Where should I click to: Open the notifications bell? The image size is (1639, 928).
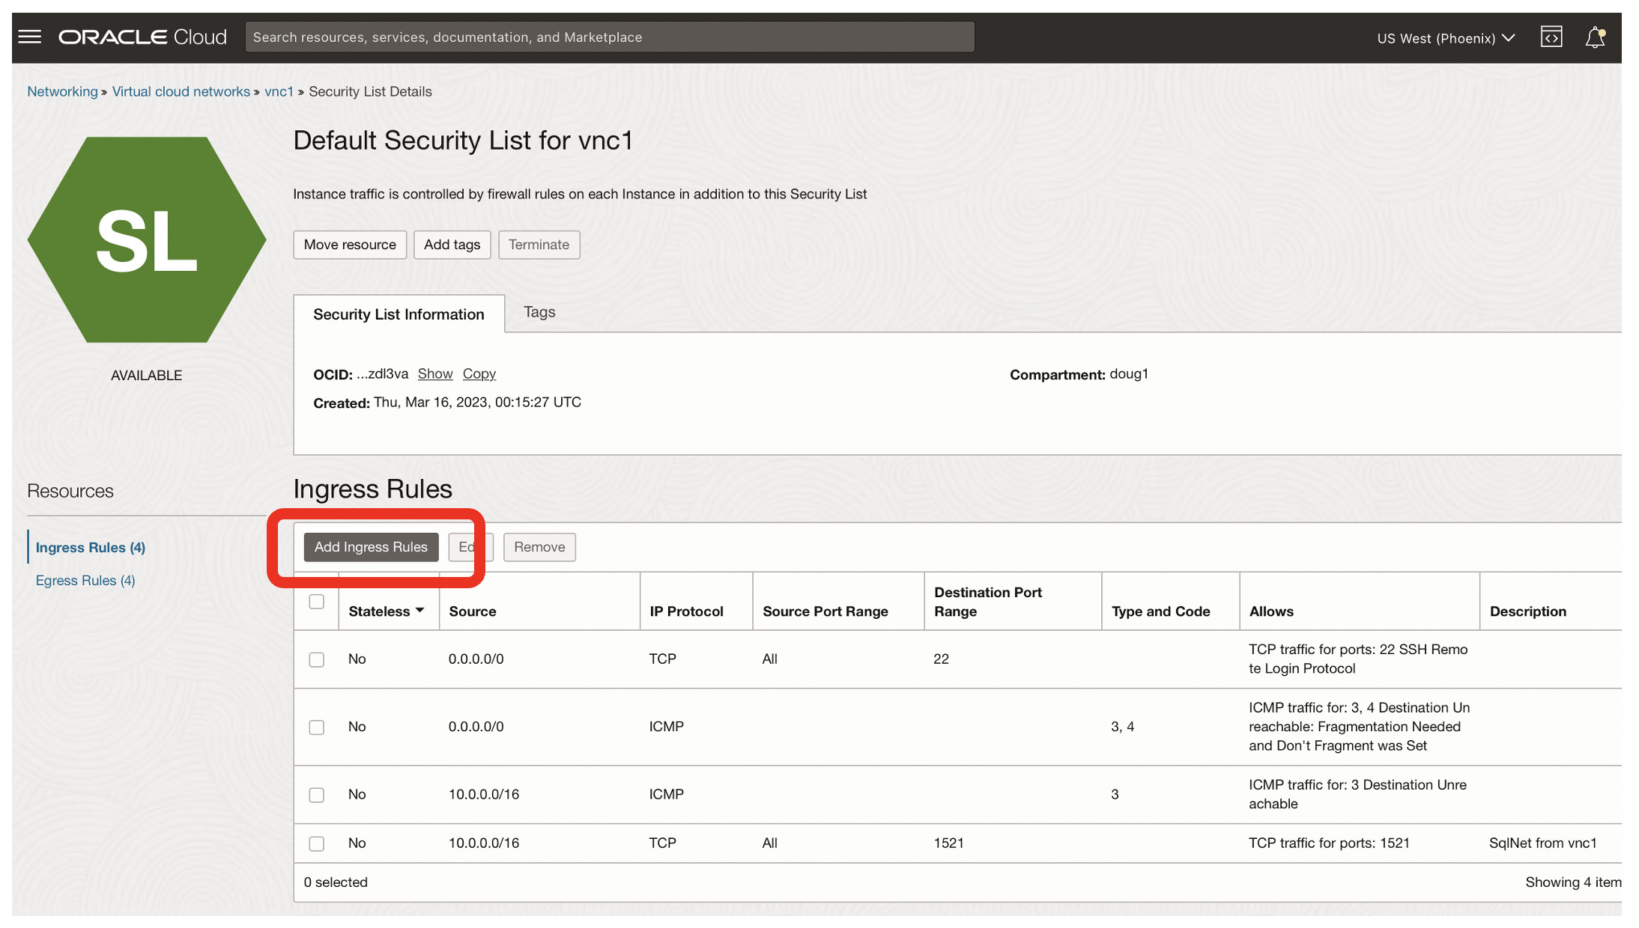pos(1596,36)
